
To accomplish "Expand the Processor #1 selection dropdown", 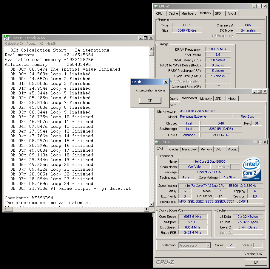I will click(208, 245).
